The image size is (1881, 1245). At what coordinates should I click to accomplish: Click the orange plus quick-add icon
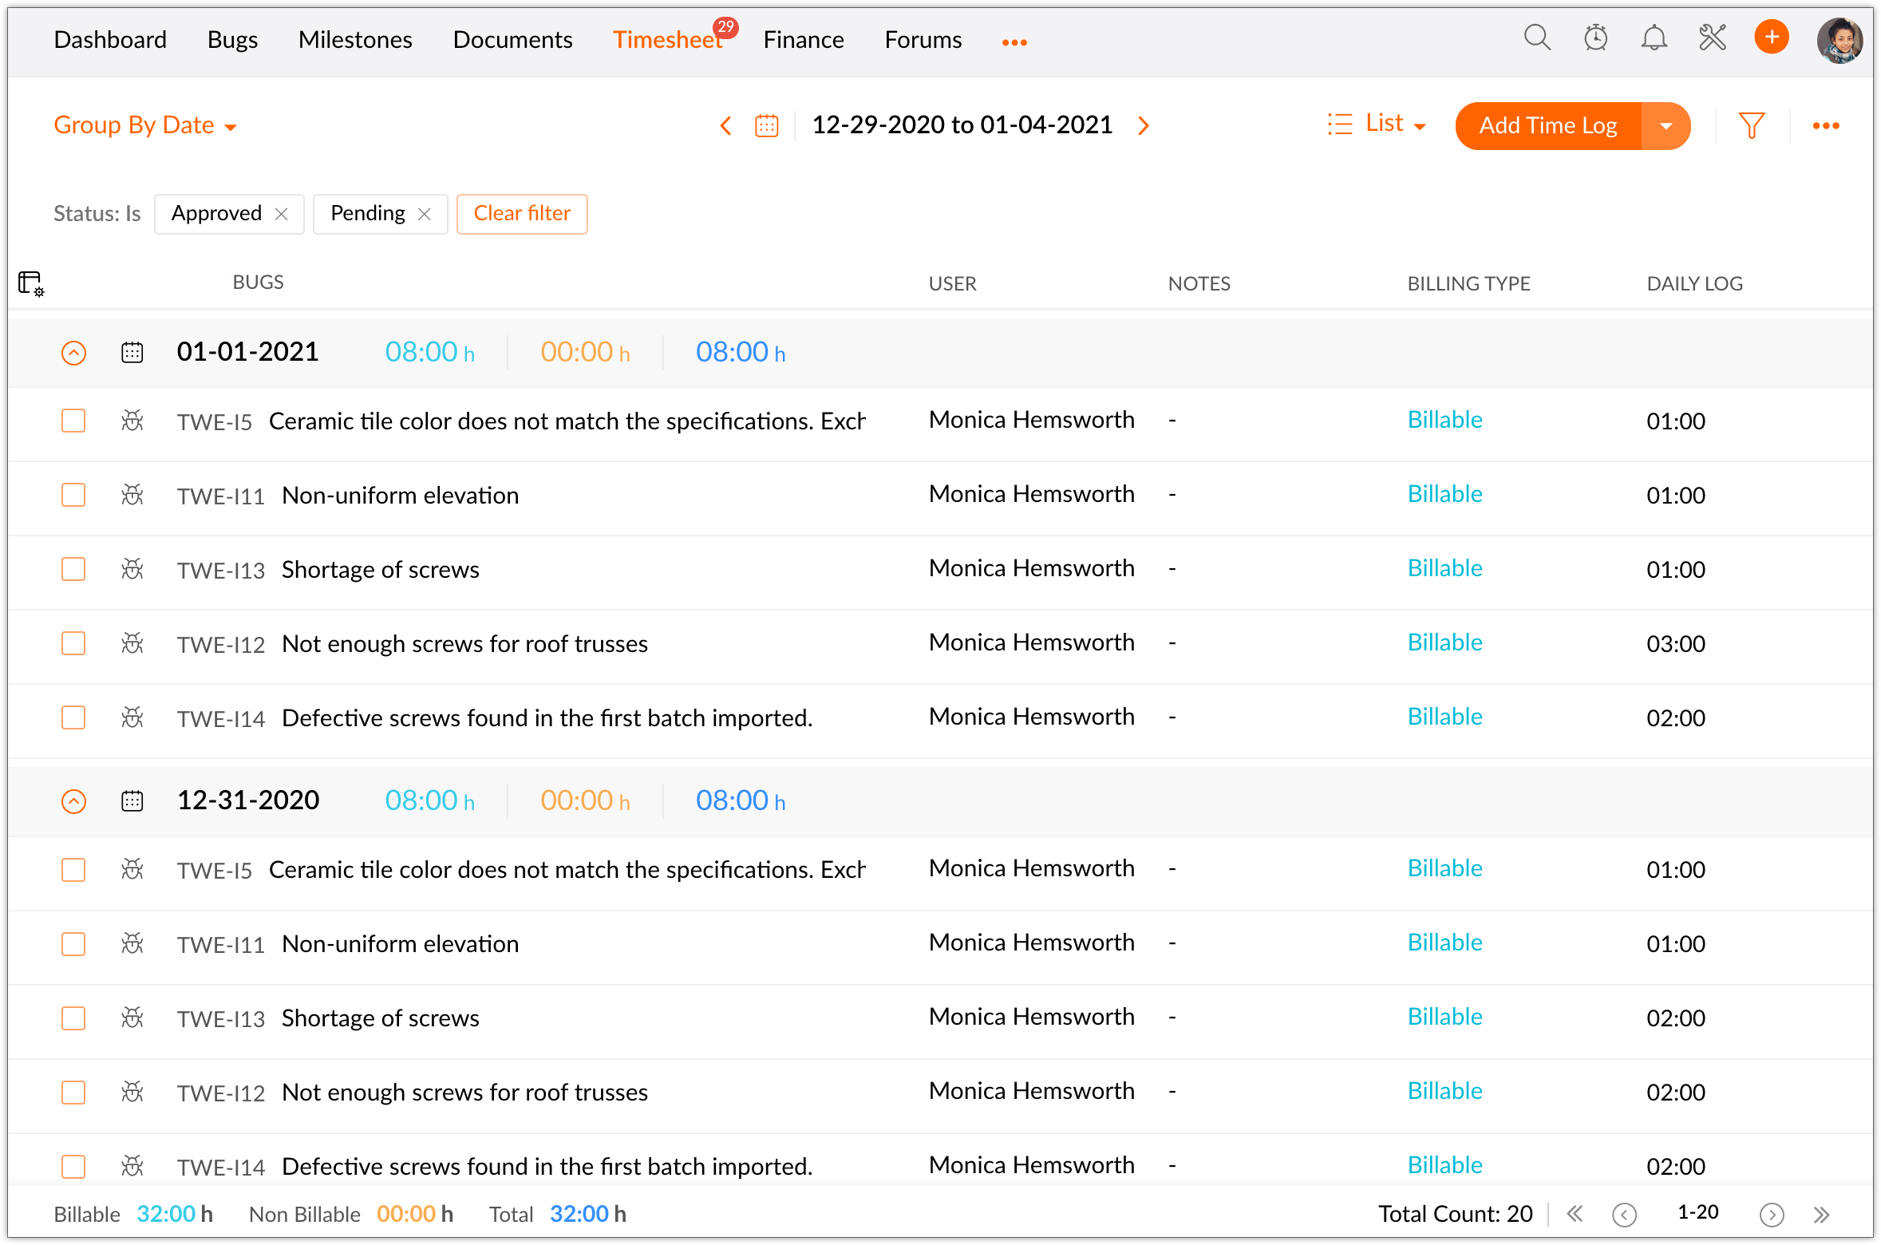tap(1771, 38)
